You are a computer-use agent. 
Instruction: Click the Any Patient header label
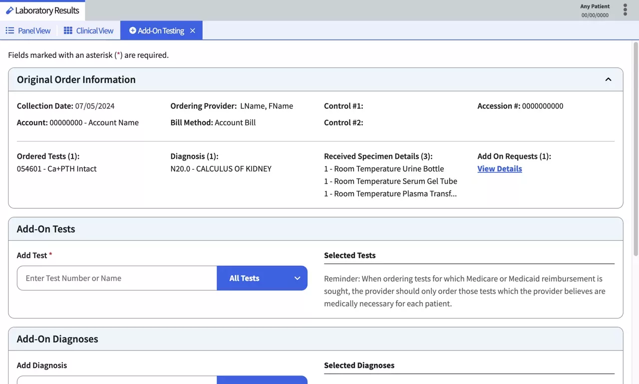[595, 6]
